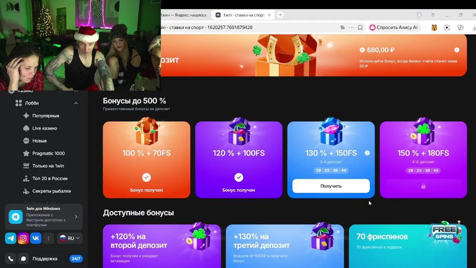Click the phone call support icon
Image resolution: width=476 pixels, height=268 pixels.
click(x=11, y=259)
